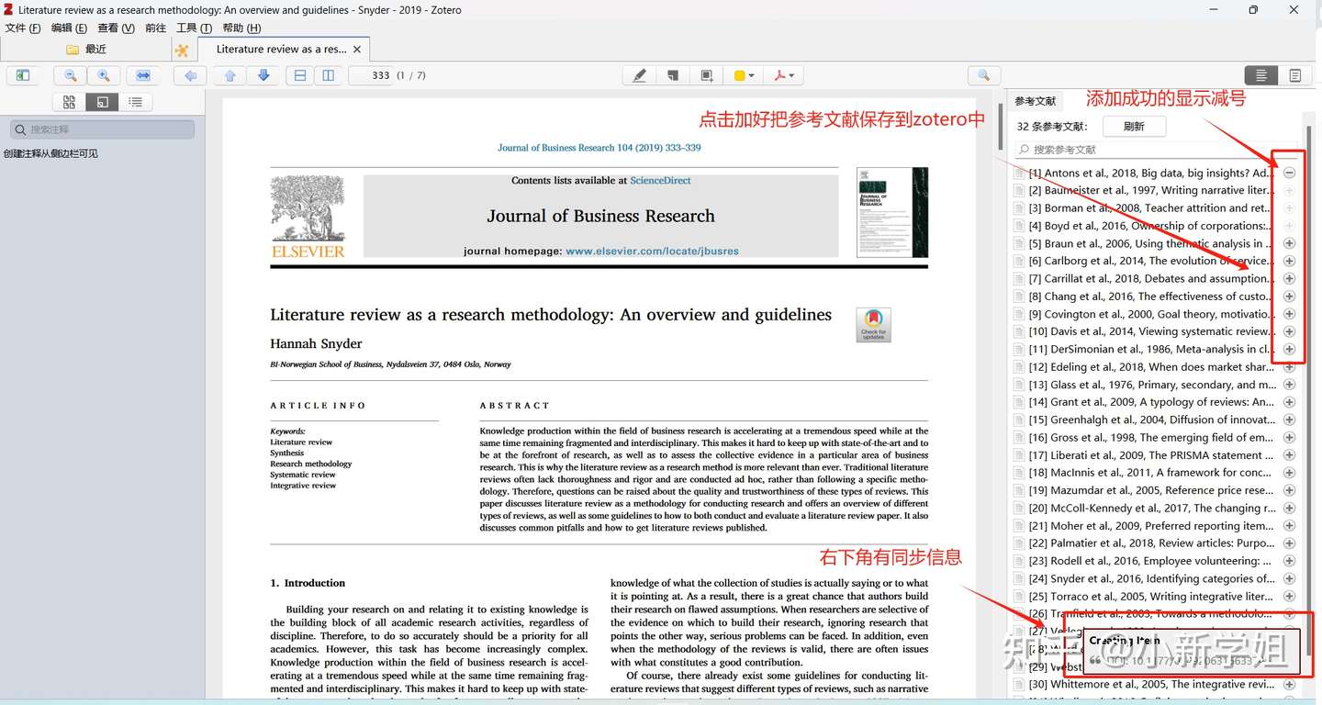Show thumbnails view in left sidebar
This screenshot has height=705, width=1322.
point(69,102)
